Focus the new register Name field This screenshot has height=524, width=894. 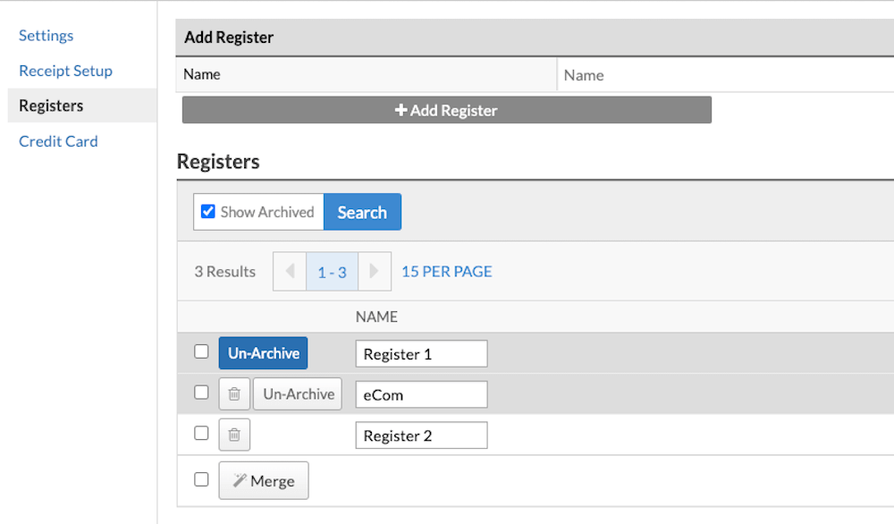coord(724,75)
